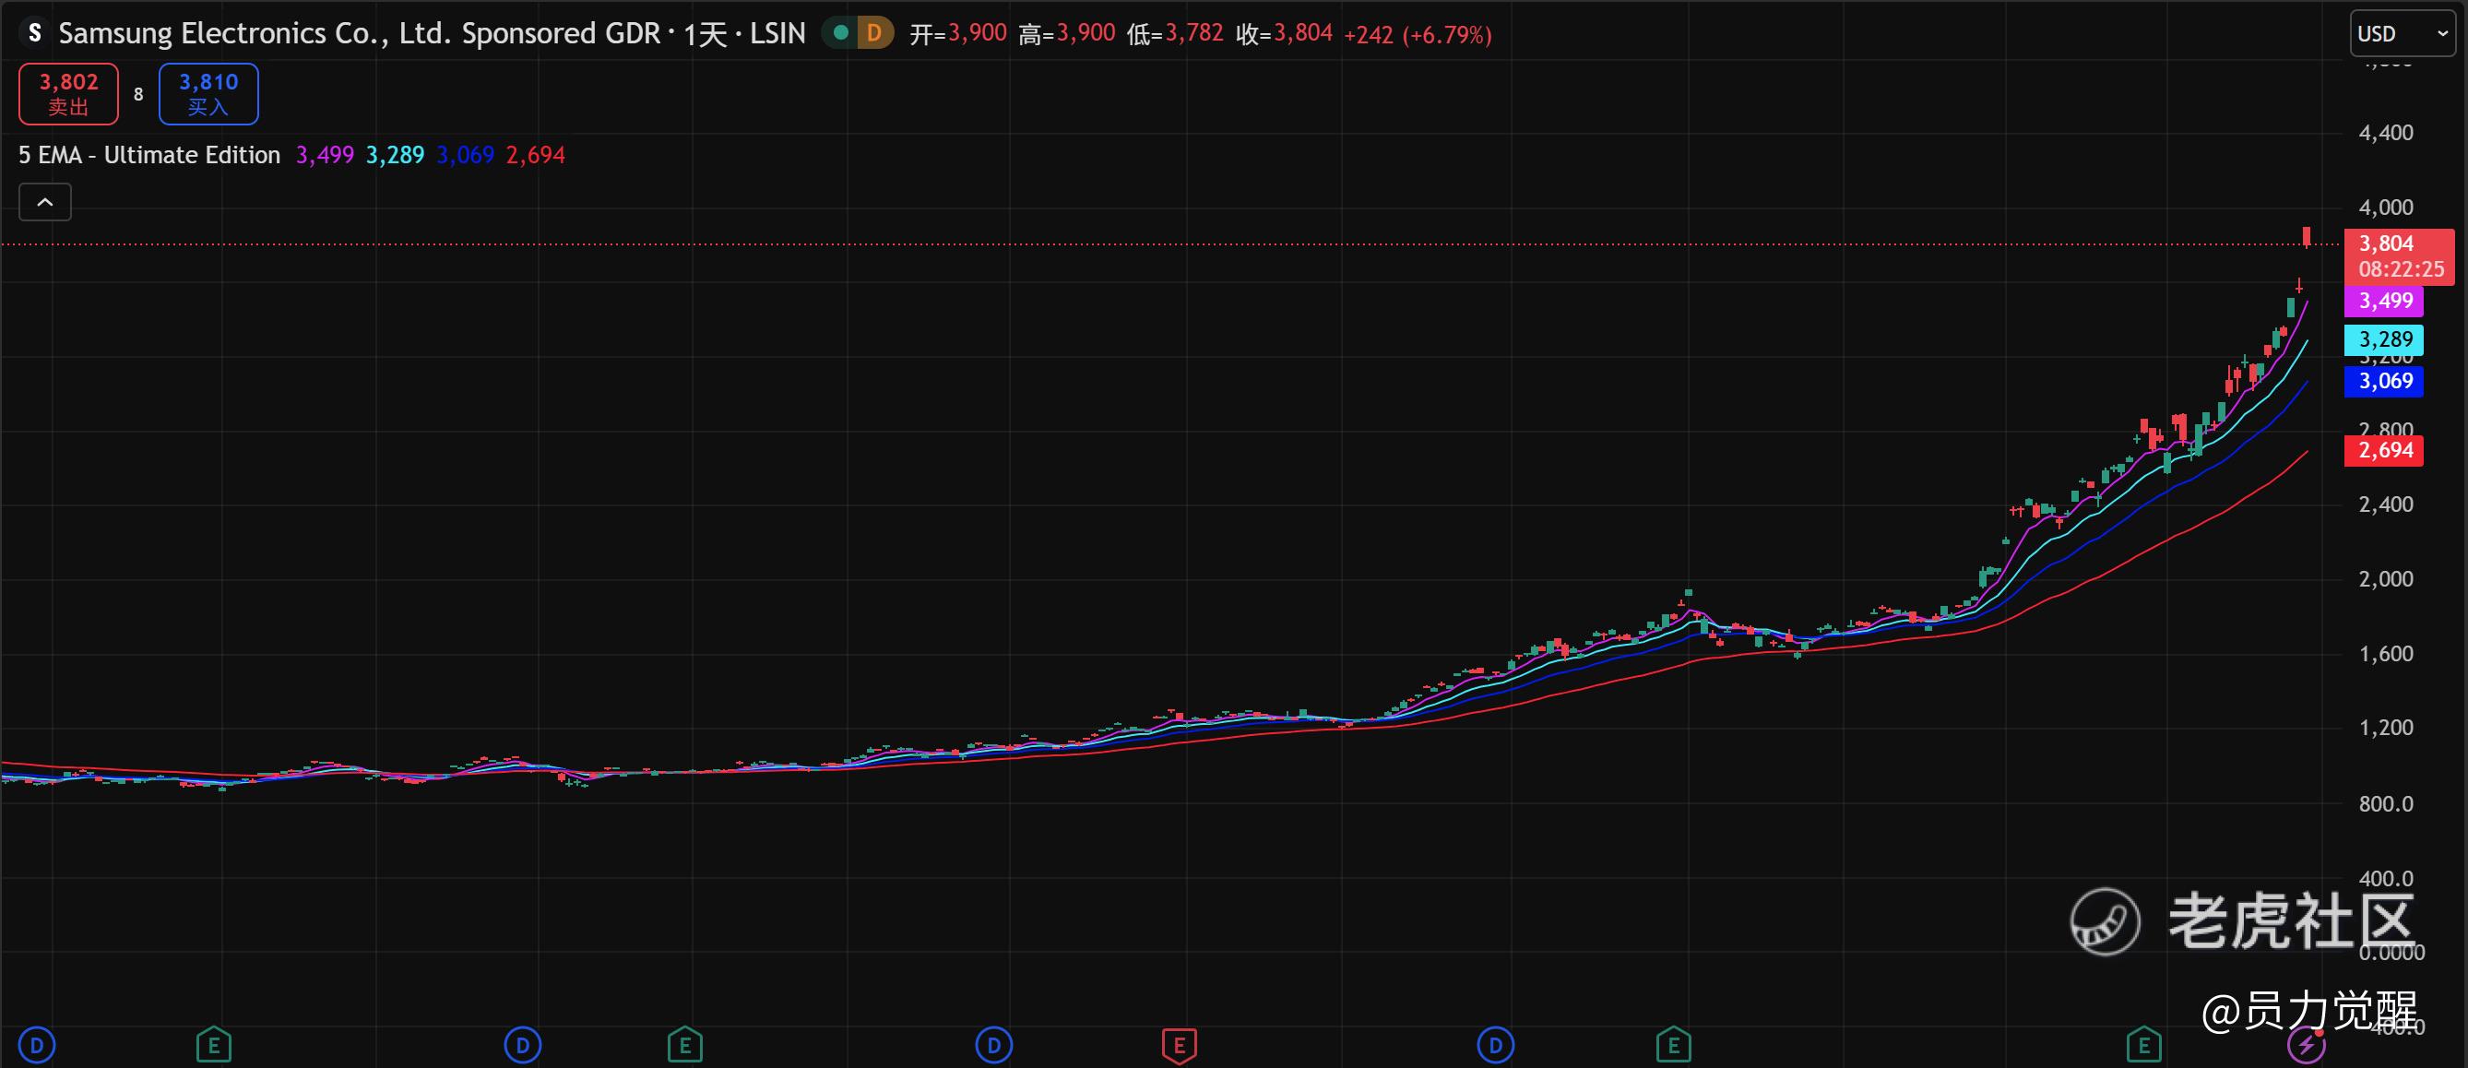Select the 5 EMA Ultimate Edition indicator label
2468x1068 pixels.
pos(149,155)
